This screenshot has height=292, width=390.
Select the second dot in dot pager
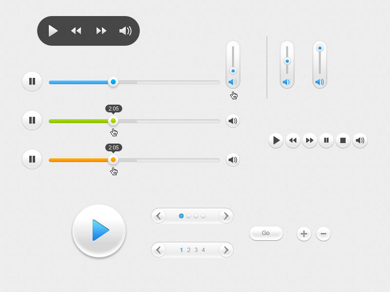tap(189, 216)
